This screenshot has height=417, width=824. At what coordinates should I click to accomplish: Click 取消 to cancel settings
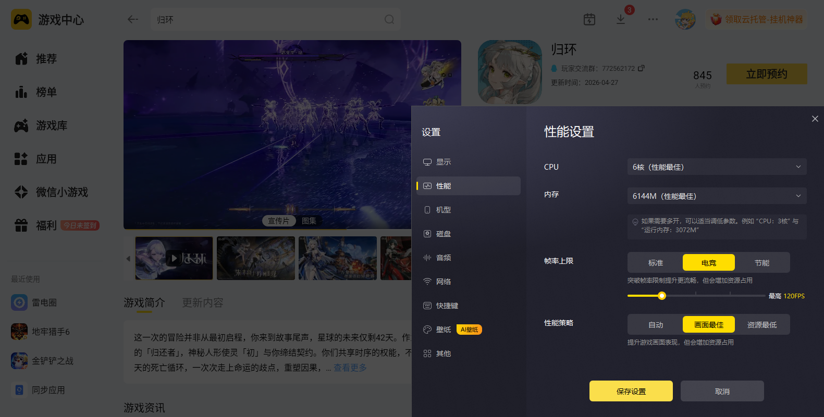click(x=722, y=391)
